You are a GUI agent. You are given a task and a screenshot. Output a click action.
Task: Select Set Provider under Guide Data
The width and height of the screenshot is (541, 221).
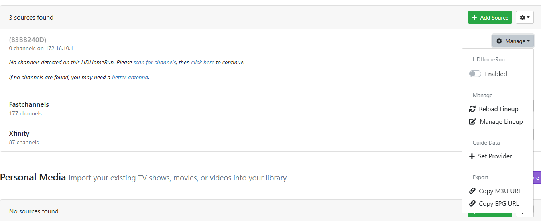tap(498, 156)
